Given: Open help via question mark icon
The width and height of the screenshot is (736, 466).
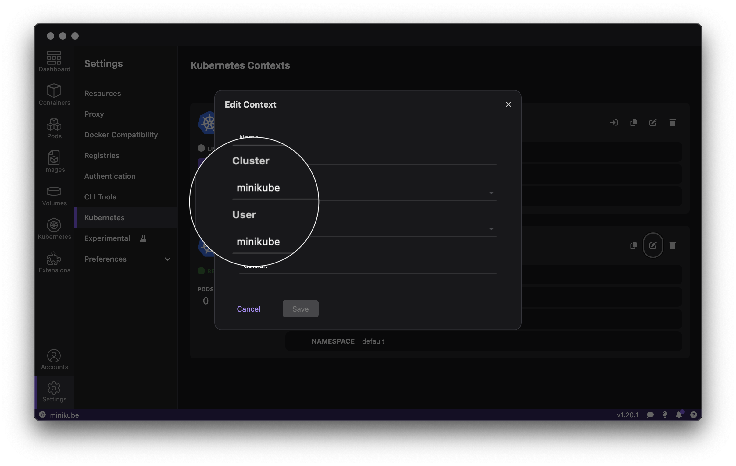Looking at the screenshot, I should click(x=693, y=415).
